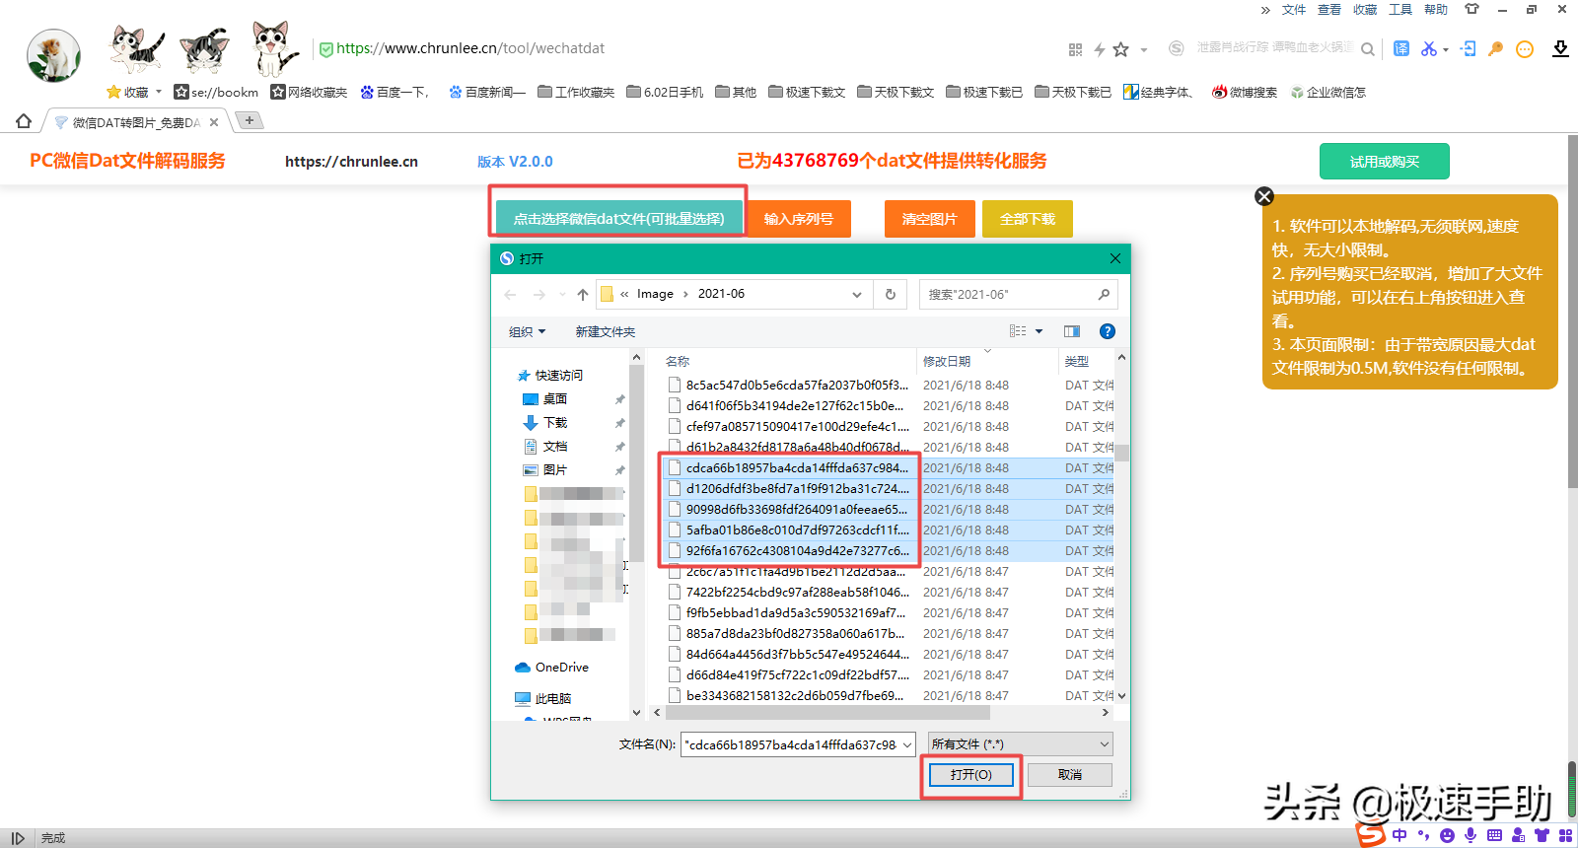Open the translate (译) toolbar icon
The image size is (1578, 848).
point(1401,48)
